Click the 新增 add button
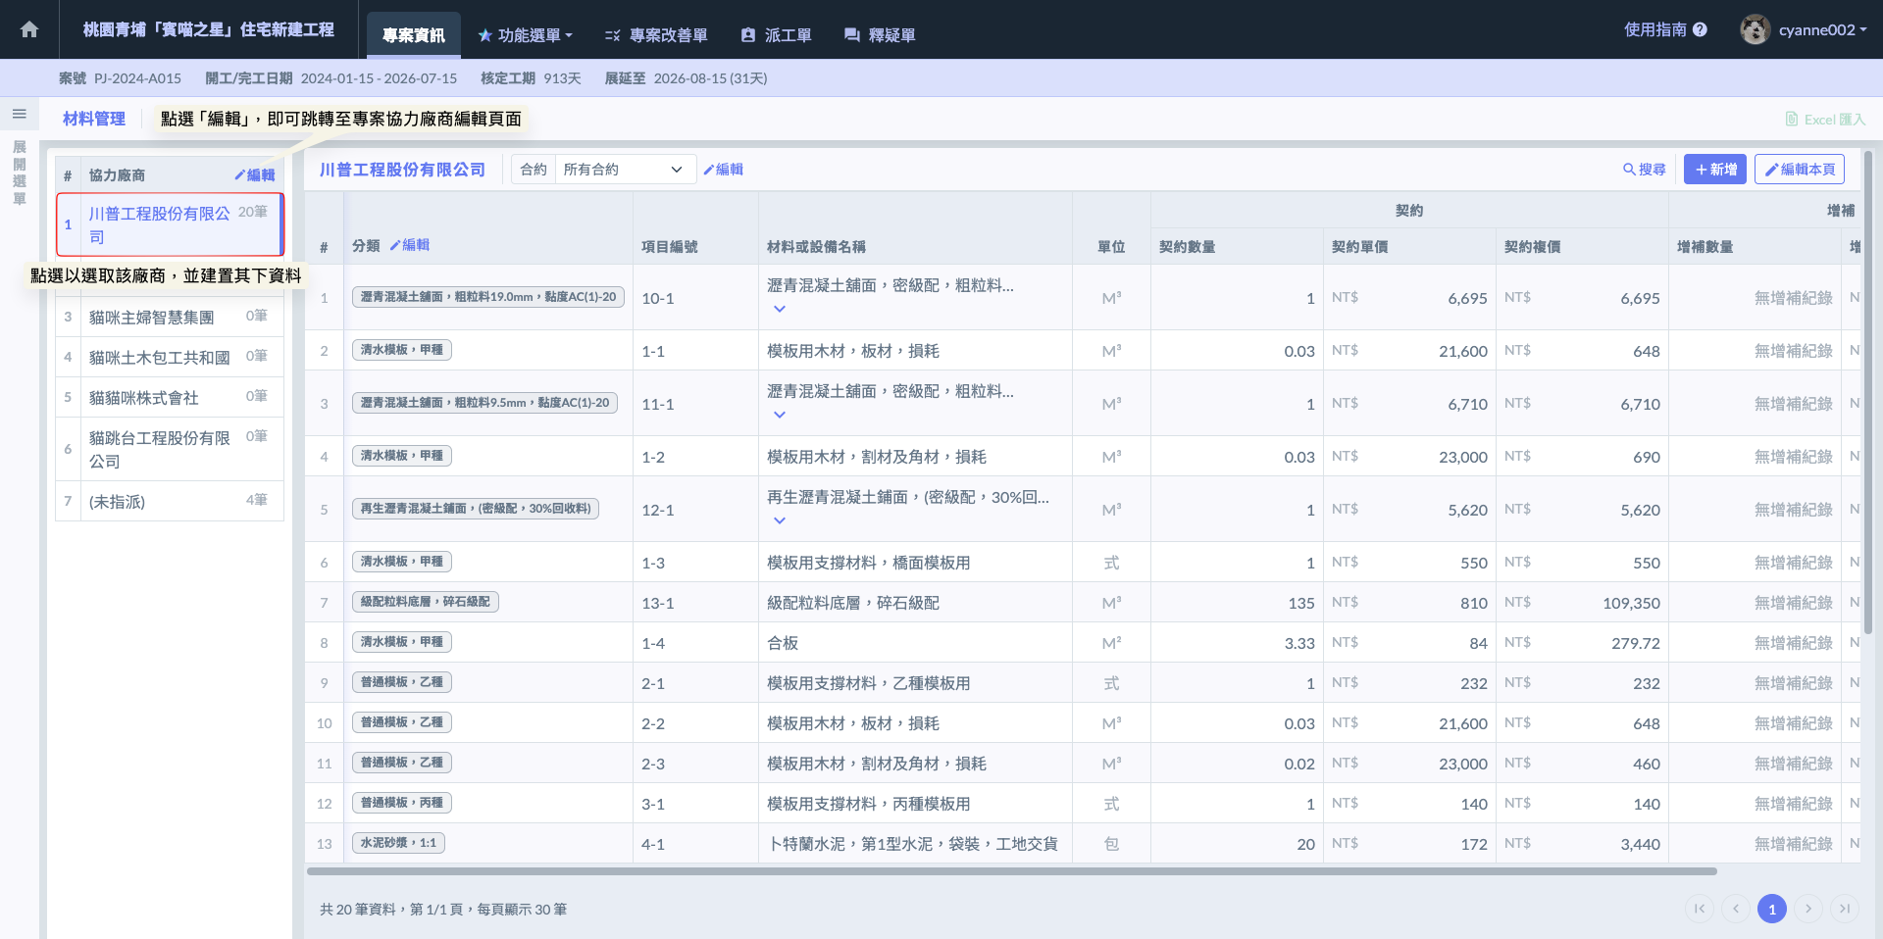This screenshot has width=1883, height=939. 1714,170
